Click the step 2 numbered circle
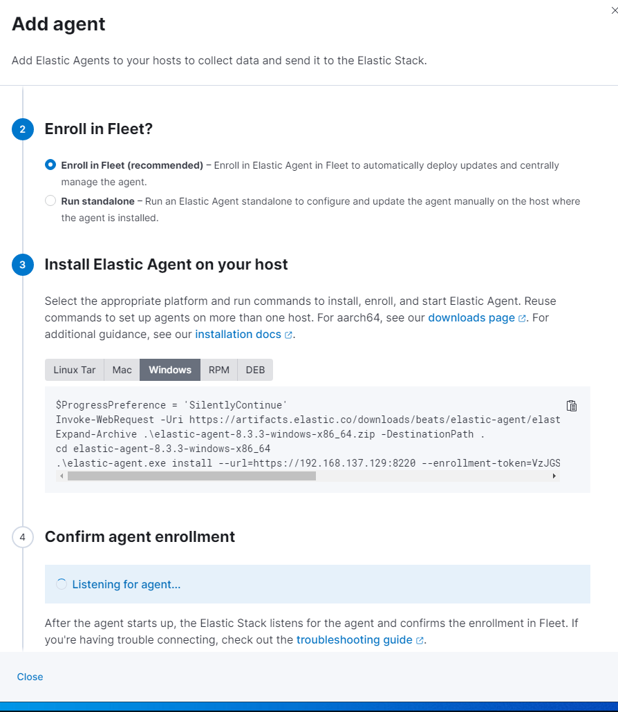Viewport: 618px width, 712px height. (23, 129)
